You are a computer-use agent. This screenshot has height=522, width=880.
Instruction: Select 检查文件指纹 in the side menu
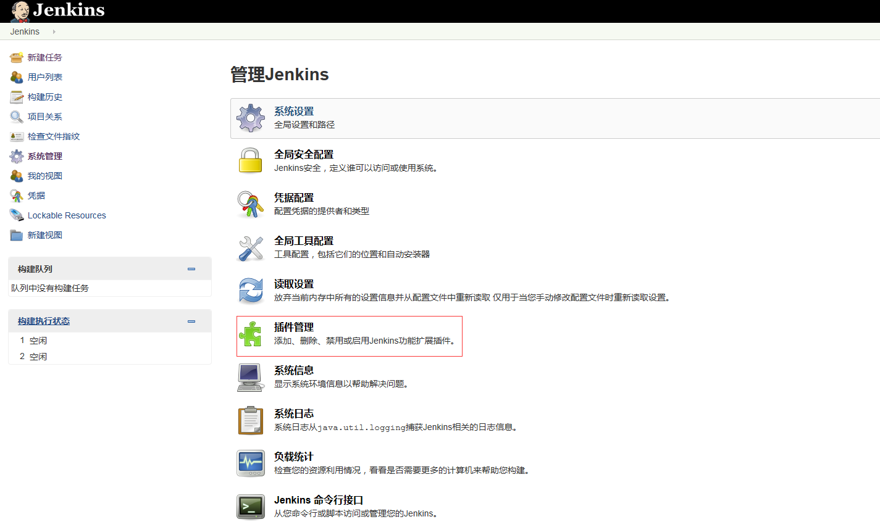click(54, 136)
